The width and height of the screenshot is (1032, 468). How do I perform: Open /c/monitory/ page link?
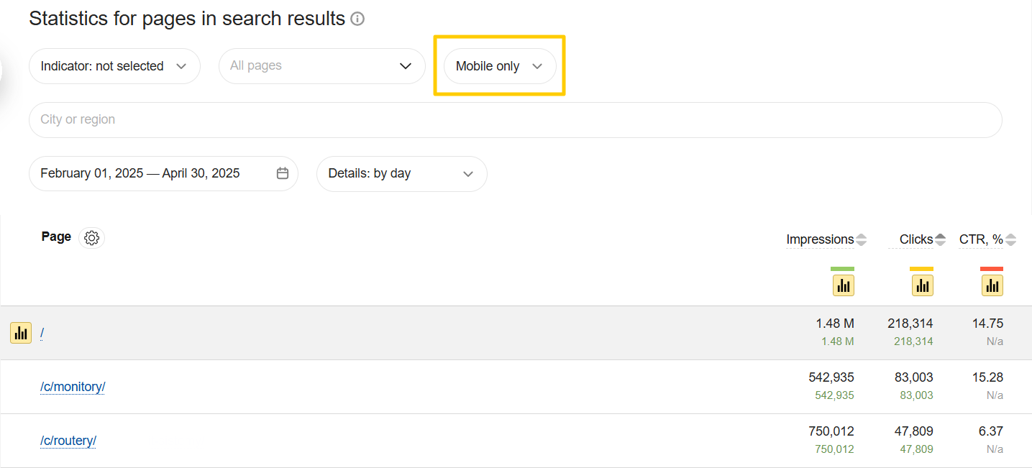73,387
